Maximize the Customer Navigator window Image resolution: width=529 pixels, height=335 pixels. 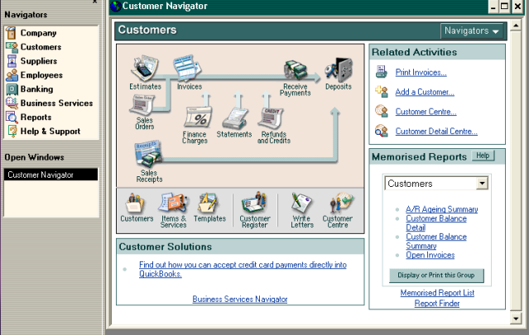(504, 7)
